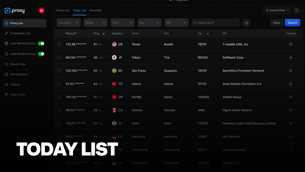
Task: Open the Zip filter dropdown
Action: [149, 23]
